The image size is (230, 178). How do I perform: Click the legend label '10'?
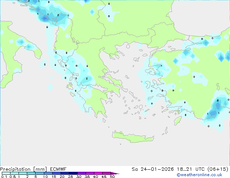coord(45,177)
